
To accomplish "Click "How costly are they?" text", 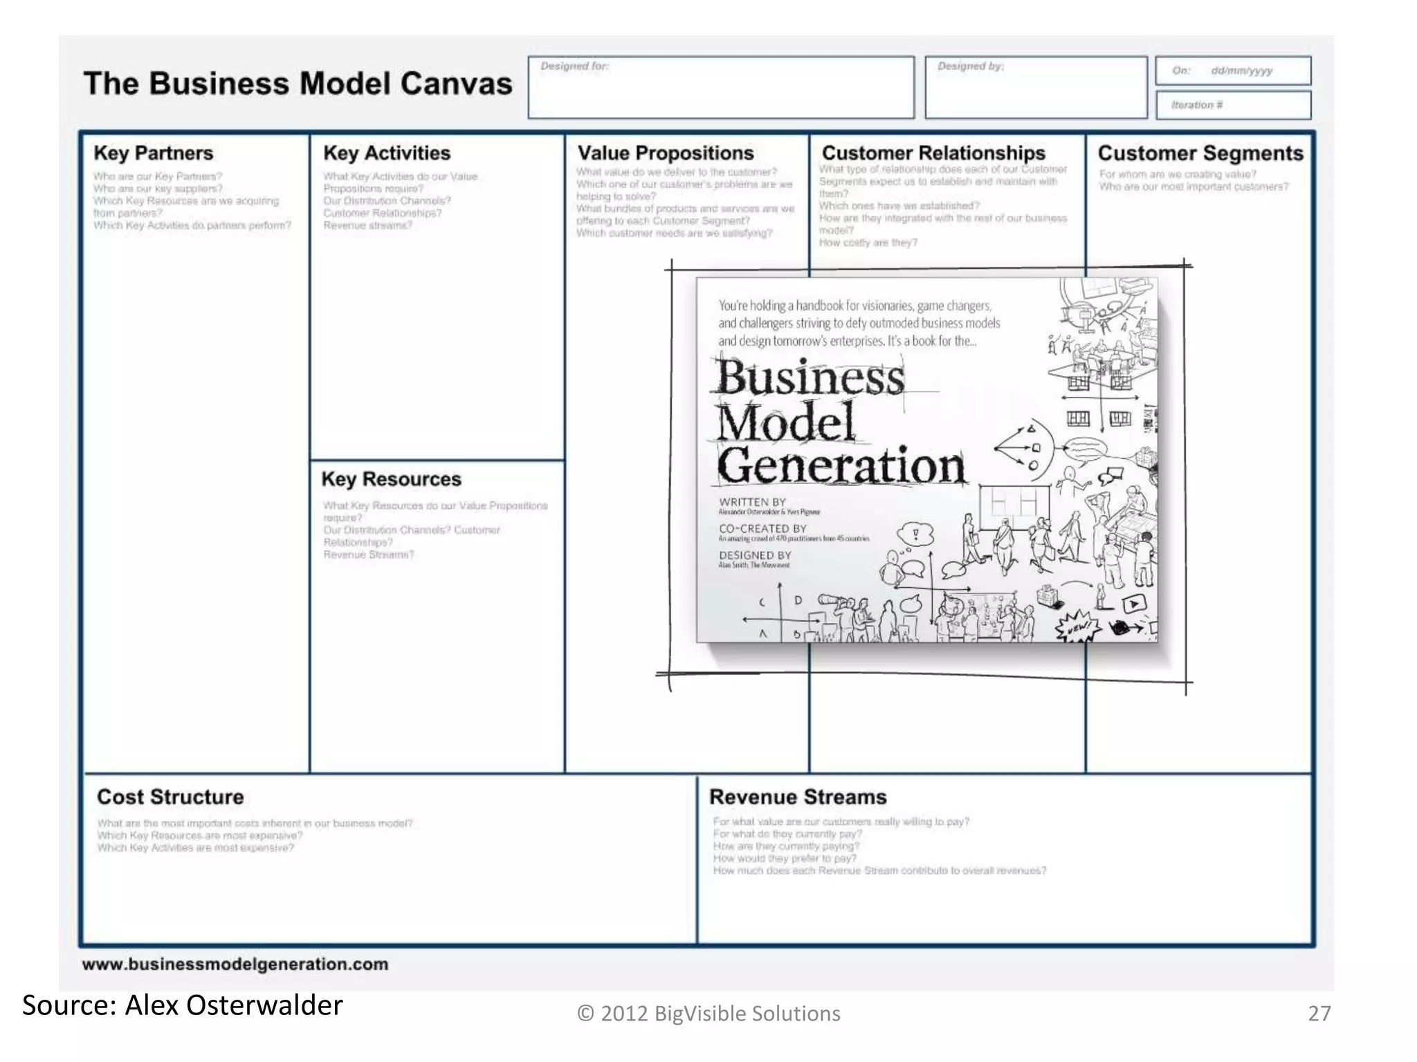I will coord(868,243).
